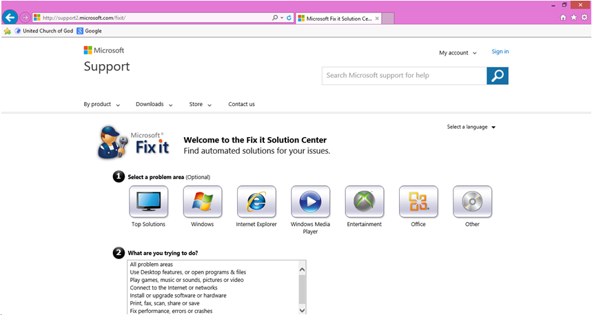Click the add-to-favorites-bar star icon
This screenshot has width=592, height=317.
[x=7, y=31]
